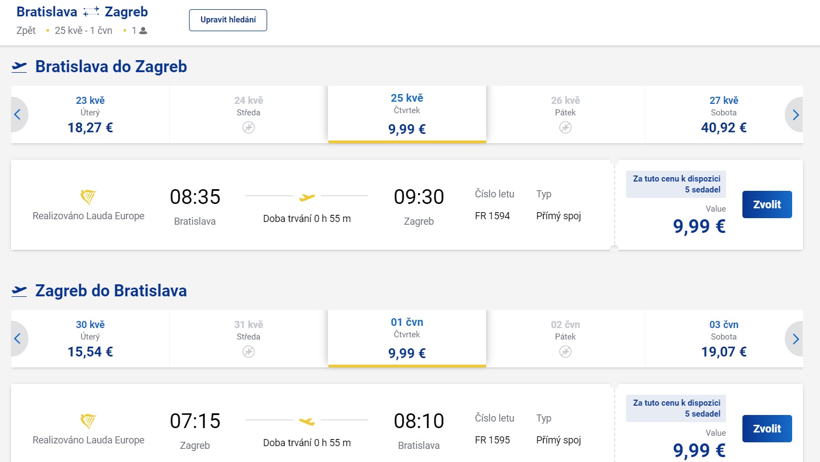Click no-flight icon under 24 kvě Středa
820x462 pixels.
click(x=249, y=127)
